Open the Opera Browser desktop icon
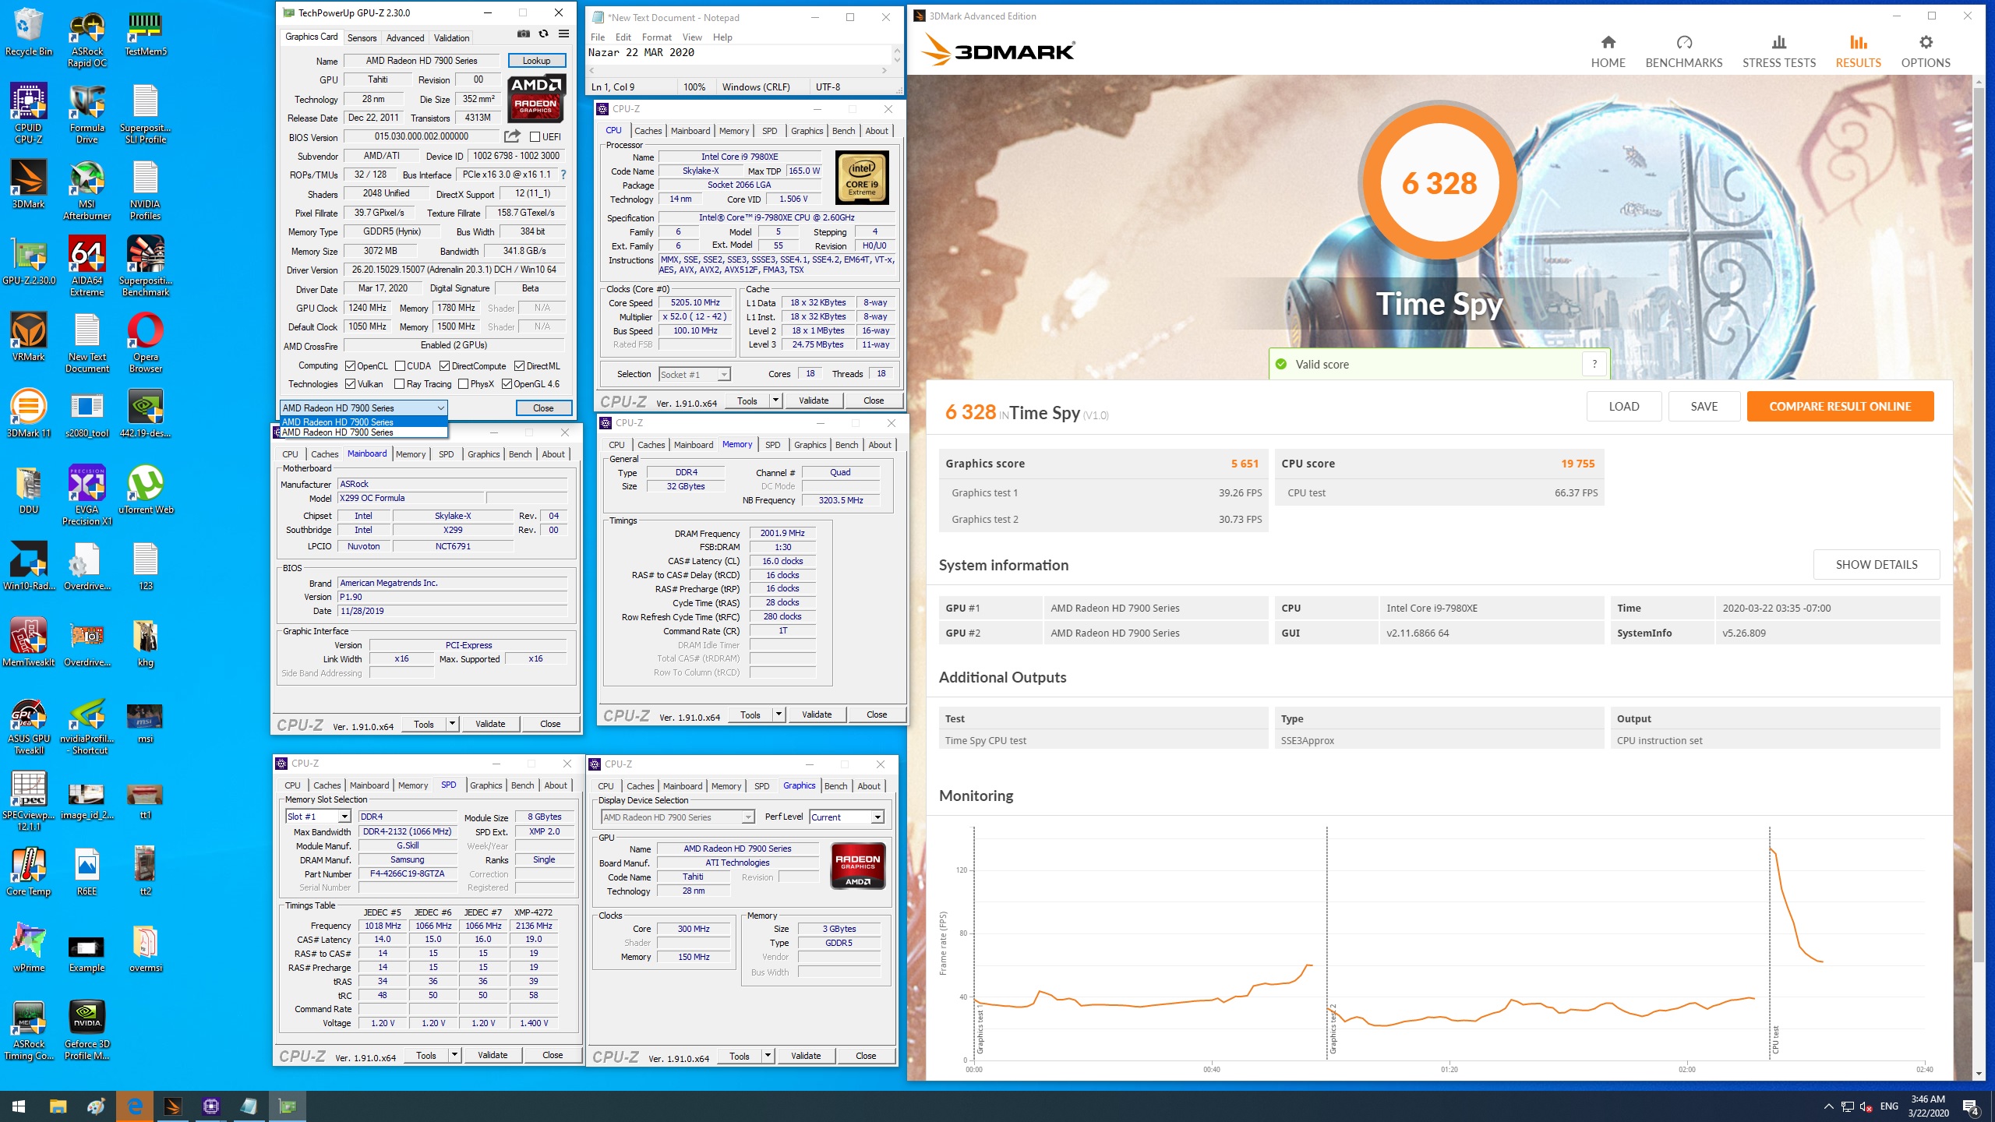Screen dimensions: 1995x1122 click(x=146, y=343)
